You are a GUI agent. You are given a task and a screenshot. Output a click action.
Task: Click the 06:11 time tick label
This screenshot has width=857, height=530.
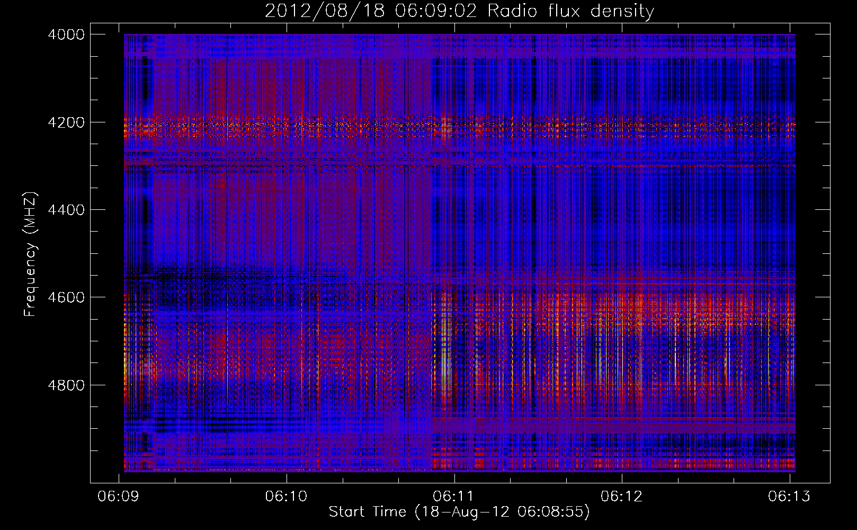[454, 496]
